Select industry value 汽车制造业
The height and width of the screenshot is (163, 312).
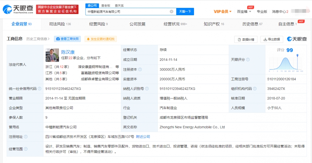point(168,108)
